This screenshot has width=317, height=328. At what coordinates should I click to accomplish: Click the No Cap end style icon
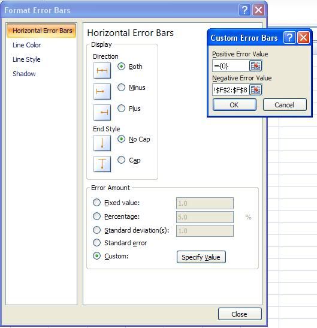tap(102, 143)
